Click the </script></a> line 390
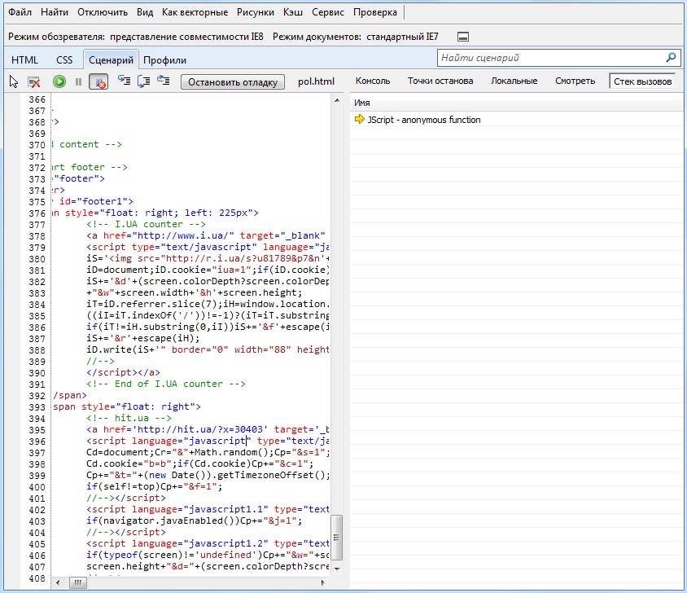 [x=123, y=372]
